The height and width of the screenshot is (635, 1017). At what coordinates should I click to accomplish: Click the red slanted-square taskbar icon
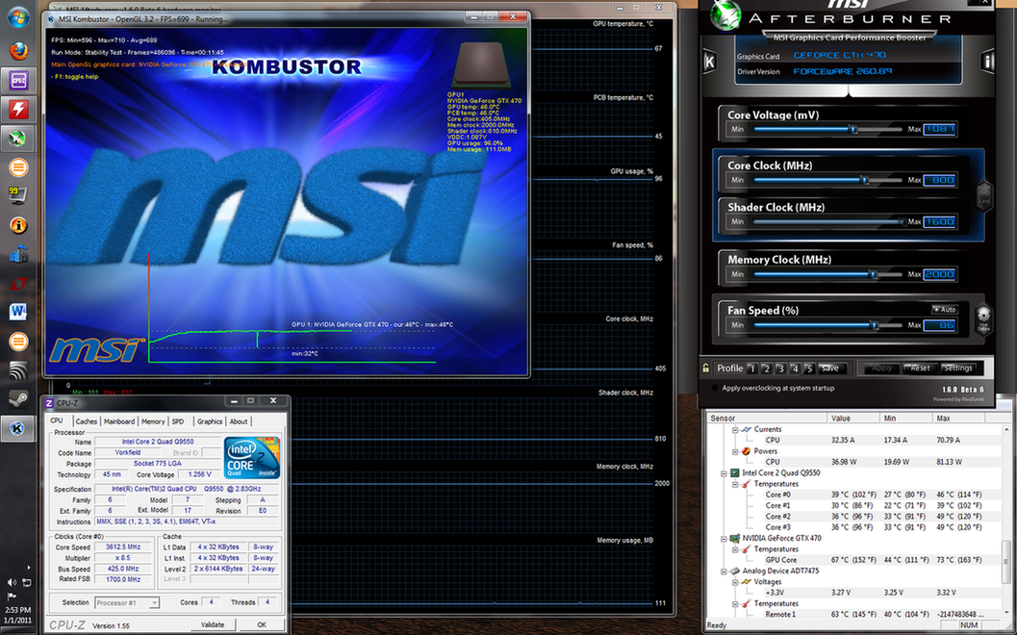[x=18, y=283]
